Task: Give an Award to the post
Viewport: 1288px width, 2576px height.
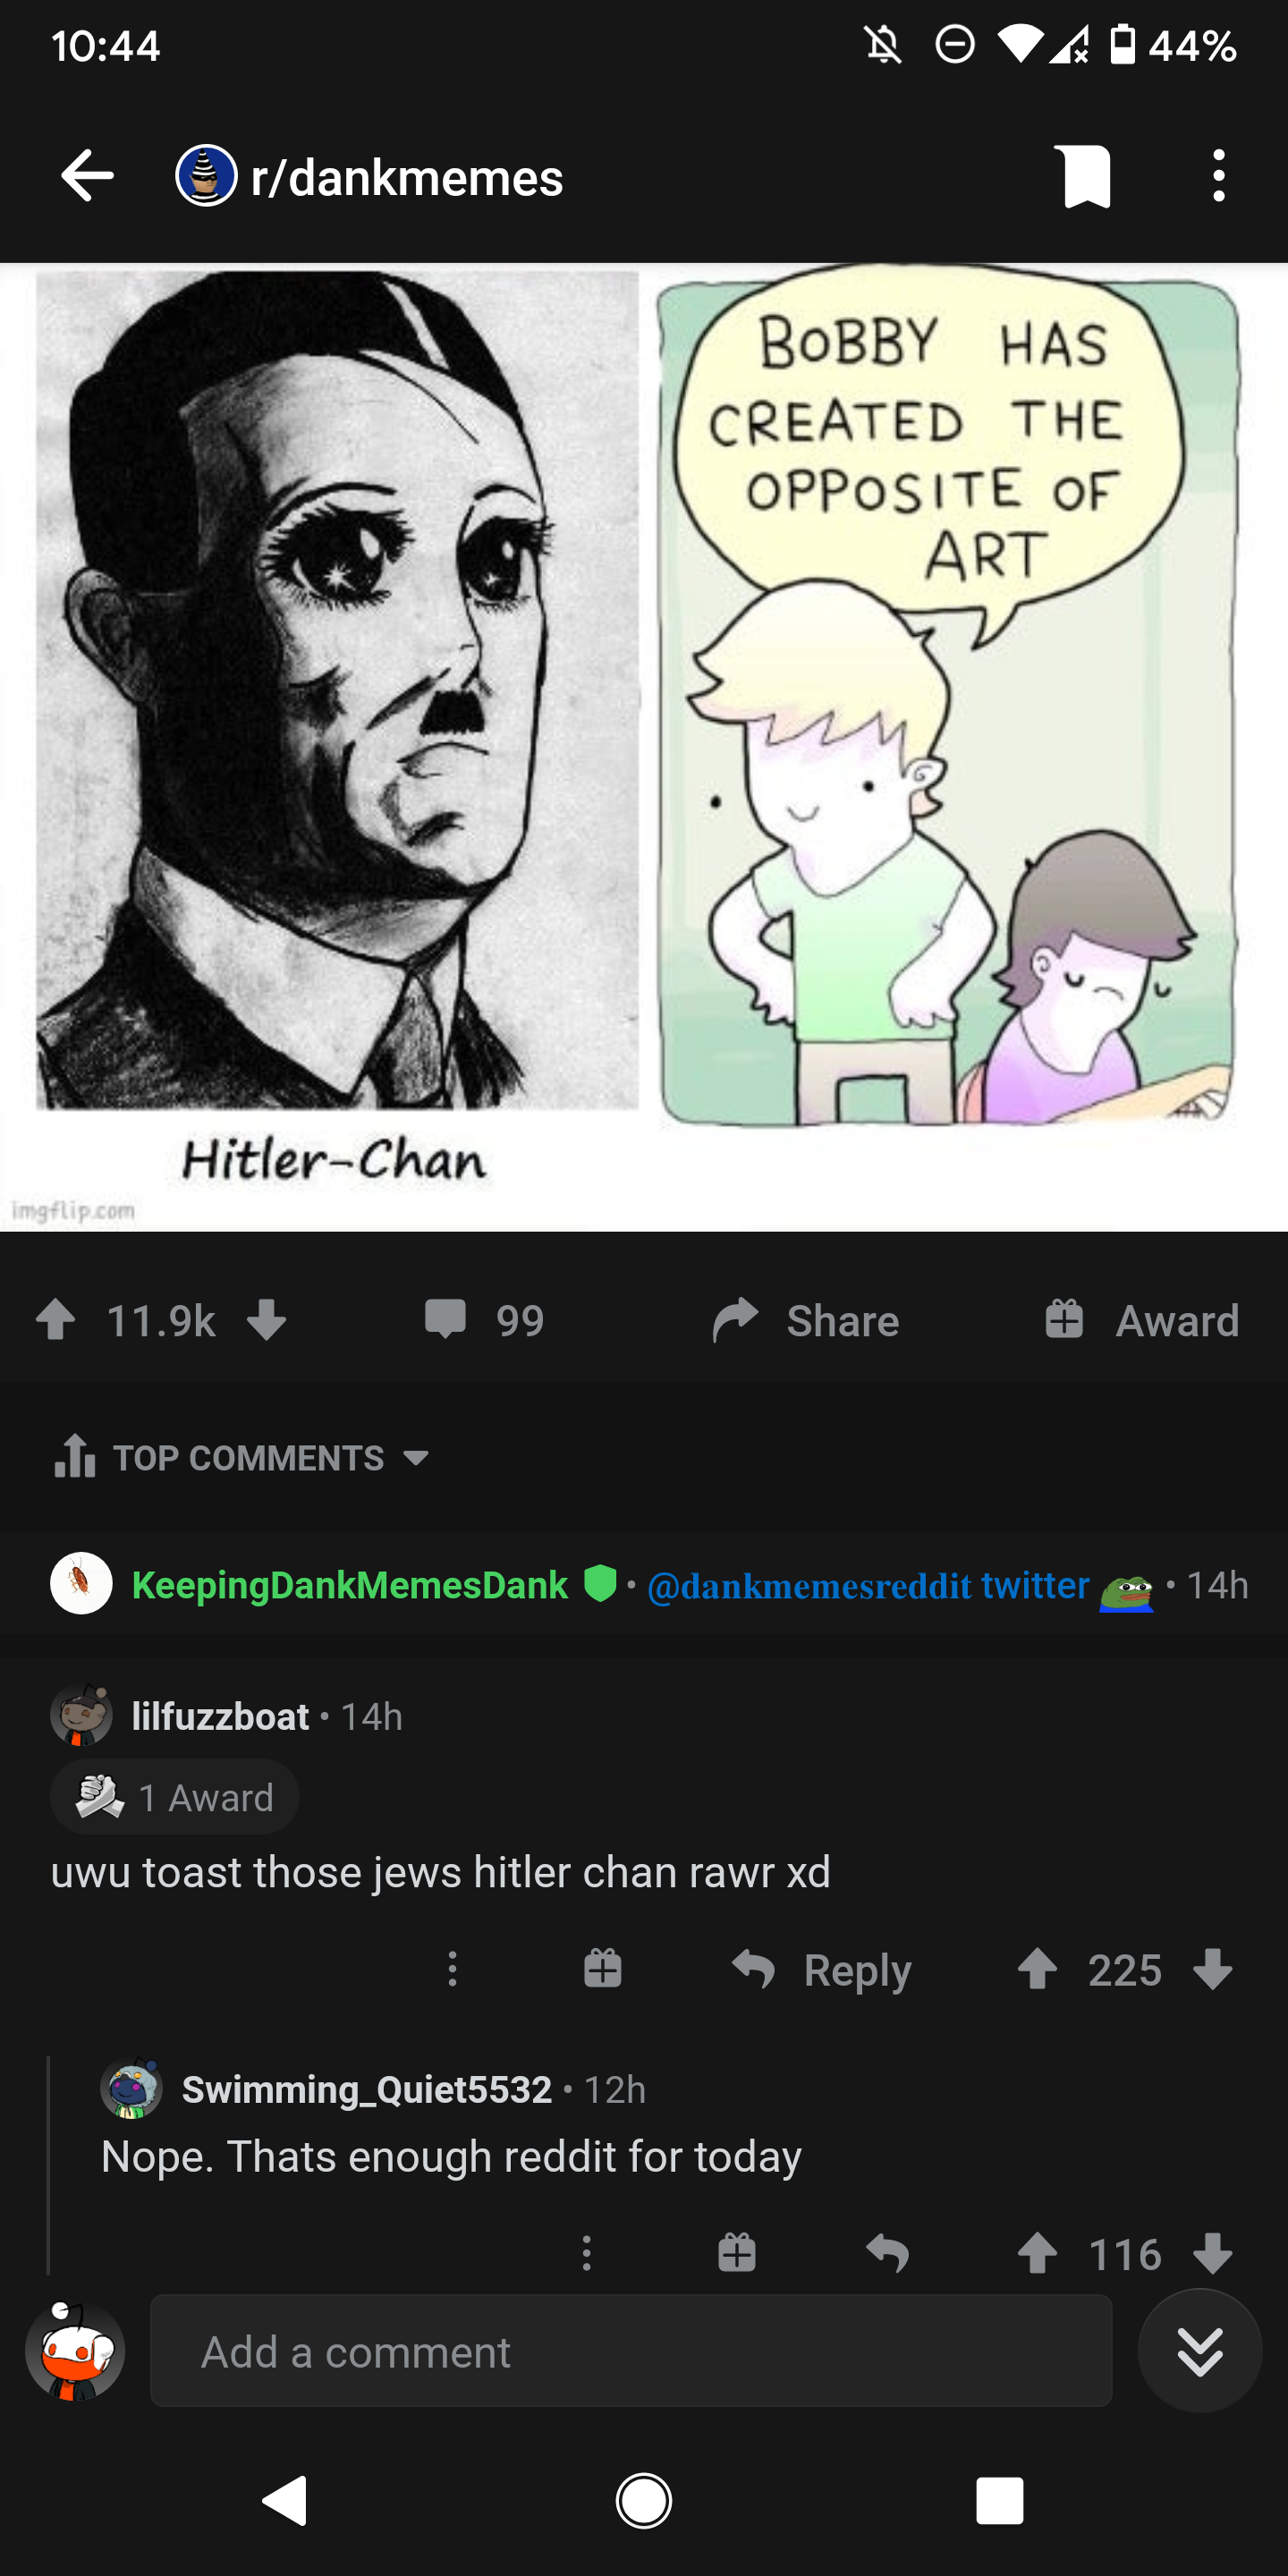Action: pyautogui.click(x=1141, y=1319)
